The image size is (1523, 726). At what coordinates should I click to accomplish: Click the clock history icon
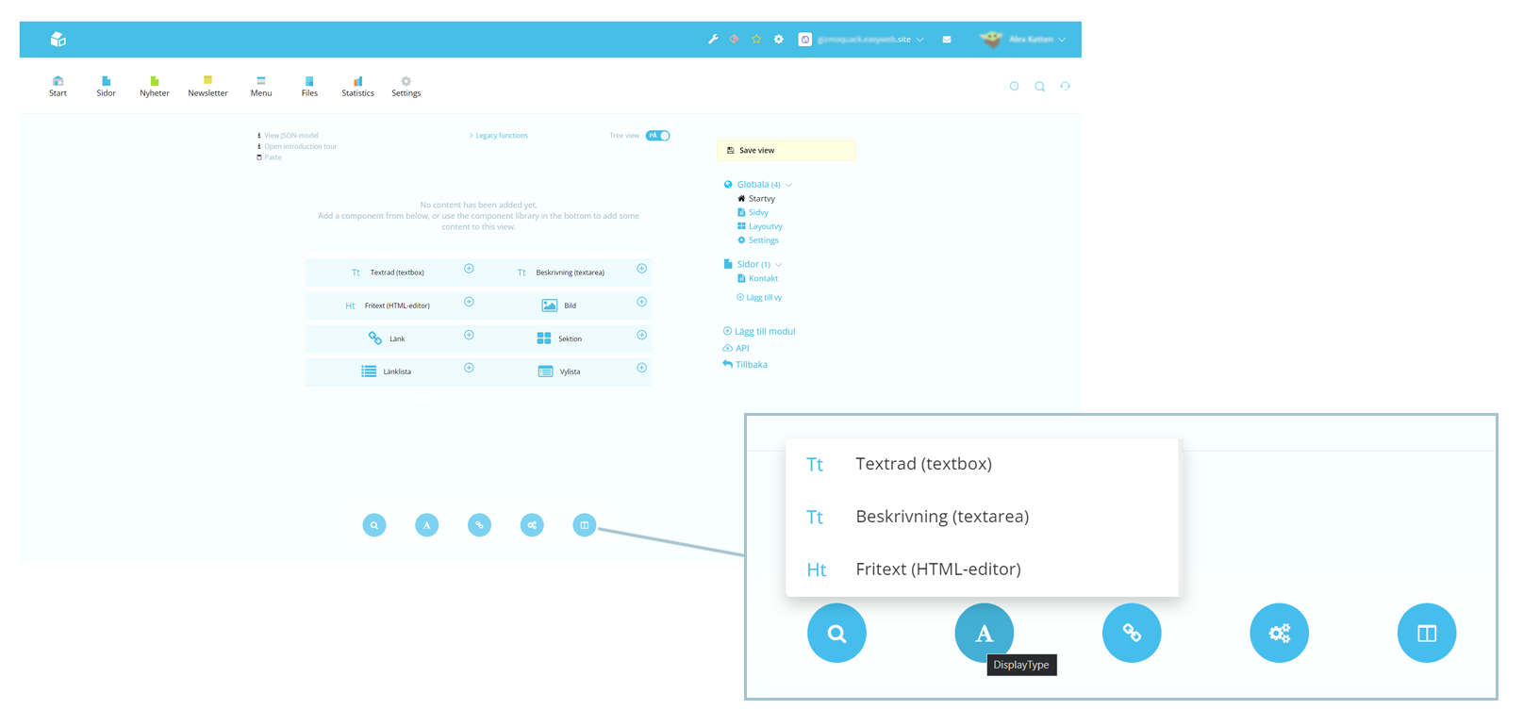coord(1014,87)
